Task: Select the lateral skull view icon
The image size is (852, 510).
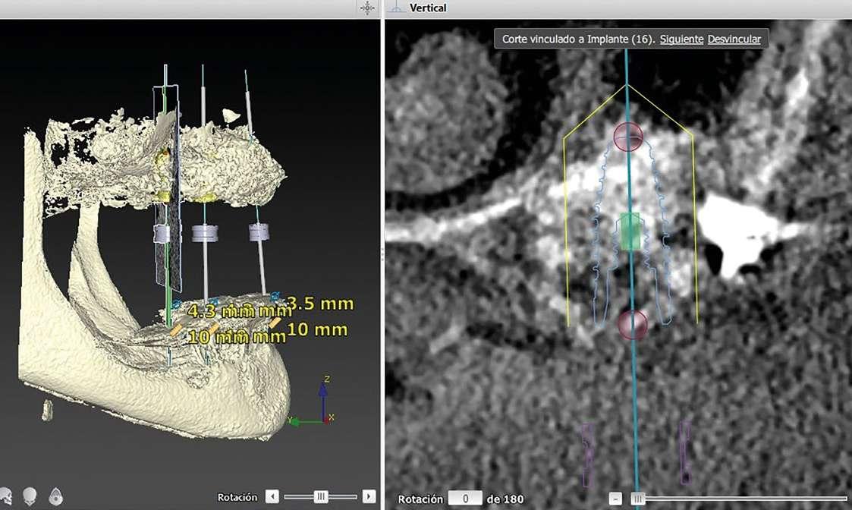Action: click(5, 496)
